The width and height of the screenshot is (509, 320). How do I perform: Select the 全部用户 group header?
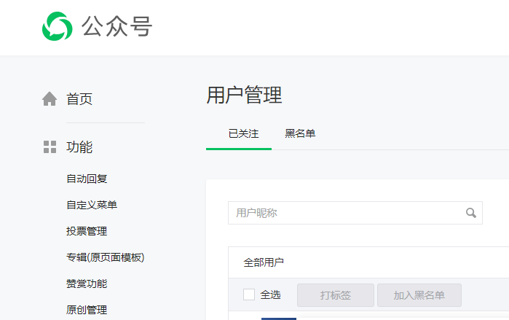click(x=264, y=262)
